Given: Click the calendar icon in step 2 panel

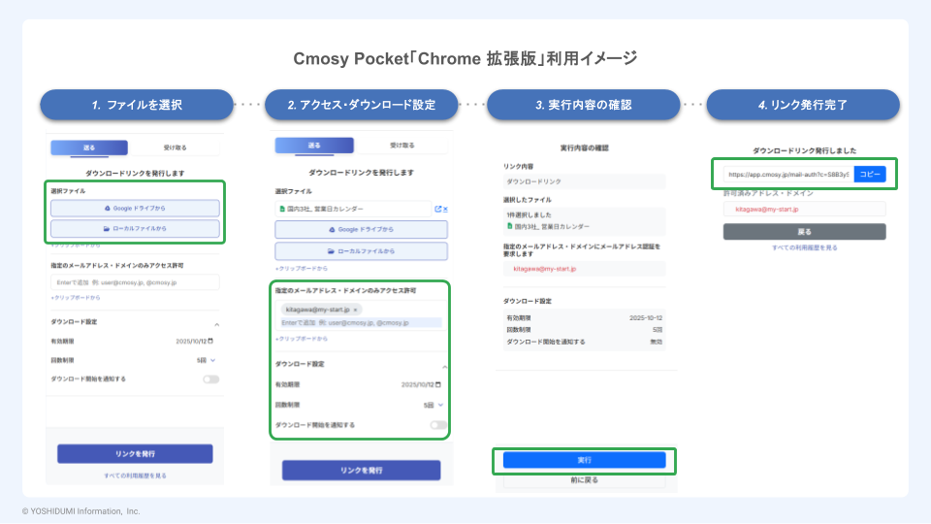Looking at the screenshot, I should pyautogui.click(x=438, y=385).
